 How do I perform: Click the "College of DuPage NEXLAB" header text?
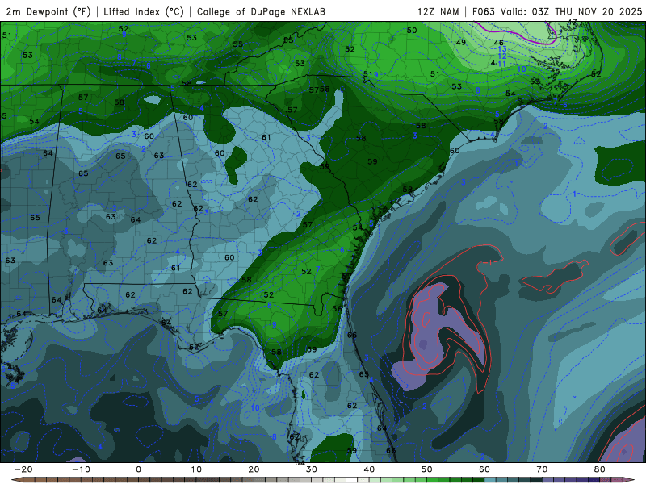[x=261, y=11]
